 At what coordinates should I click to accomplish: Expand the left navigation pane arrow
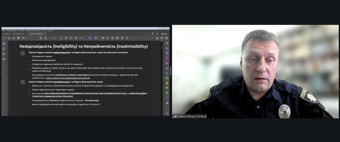7,78
